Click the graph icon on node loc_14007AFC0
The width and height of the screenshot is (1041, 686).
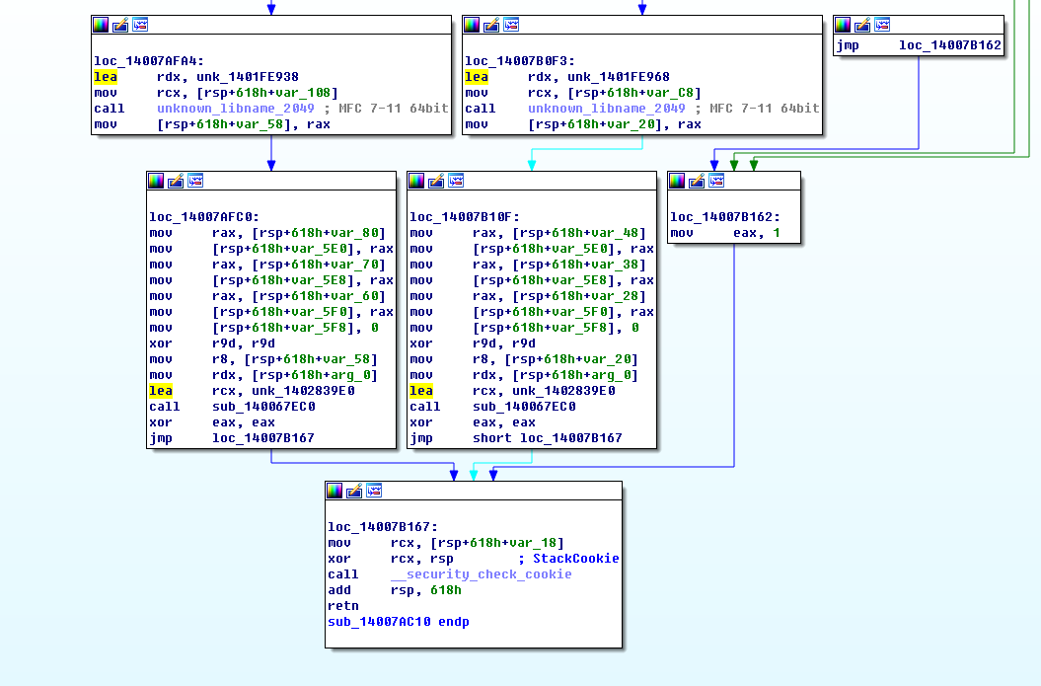[195, 181]
